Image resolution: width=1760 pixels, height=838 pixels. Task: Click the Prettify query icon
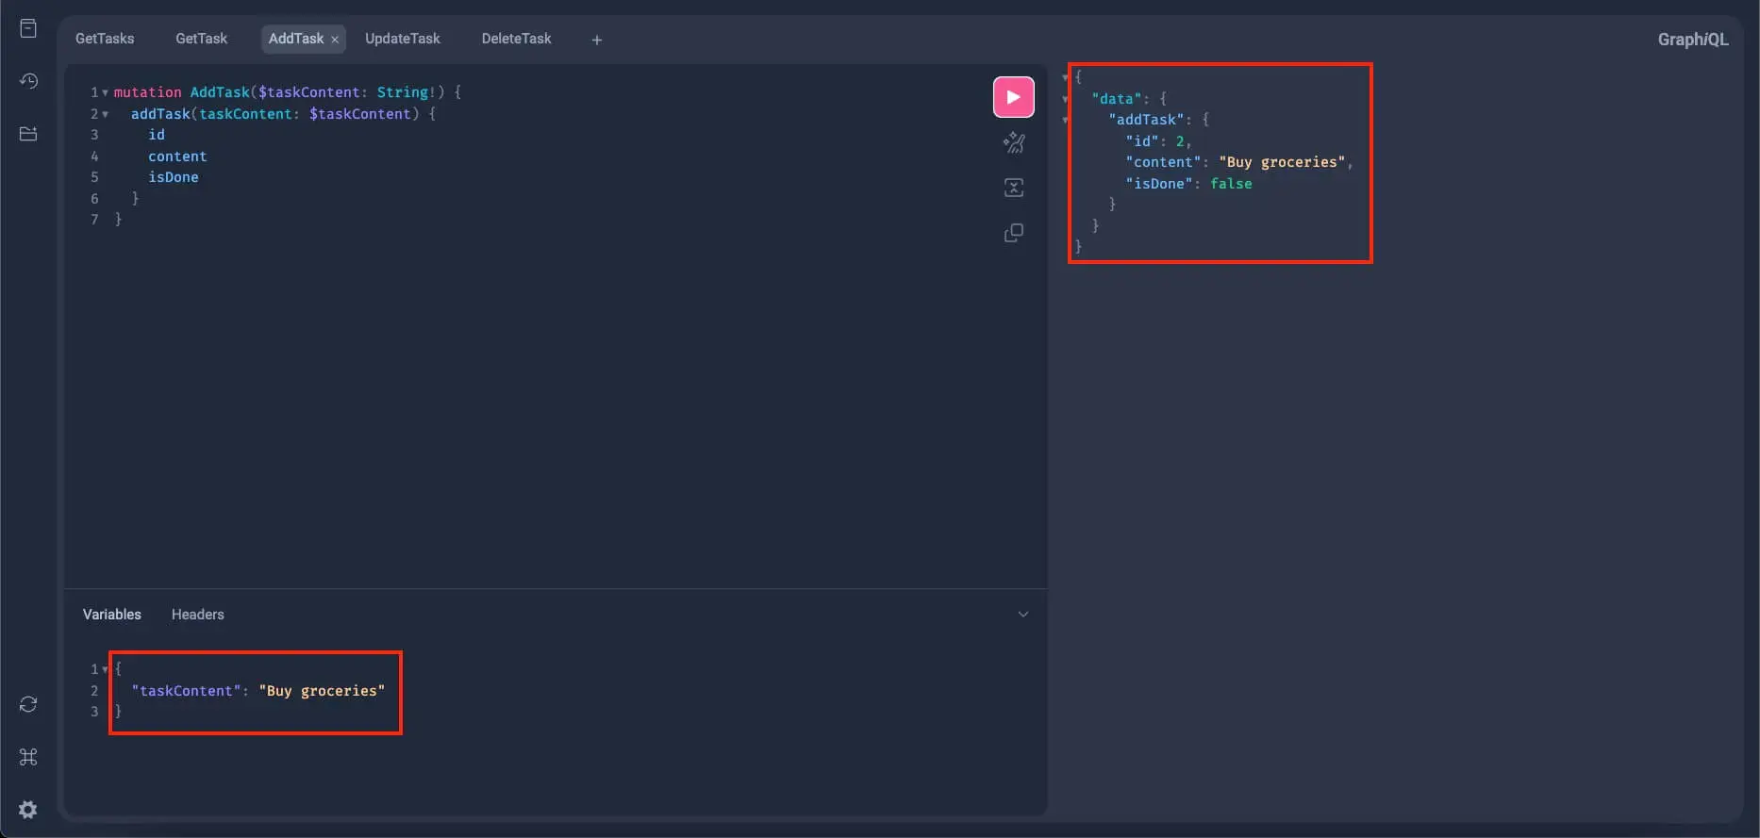click(1013, 142)
